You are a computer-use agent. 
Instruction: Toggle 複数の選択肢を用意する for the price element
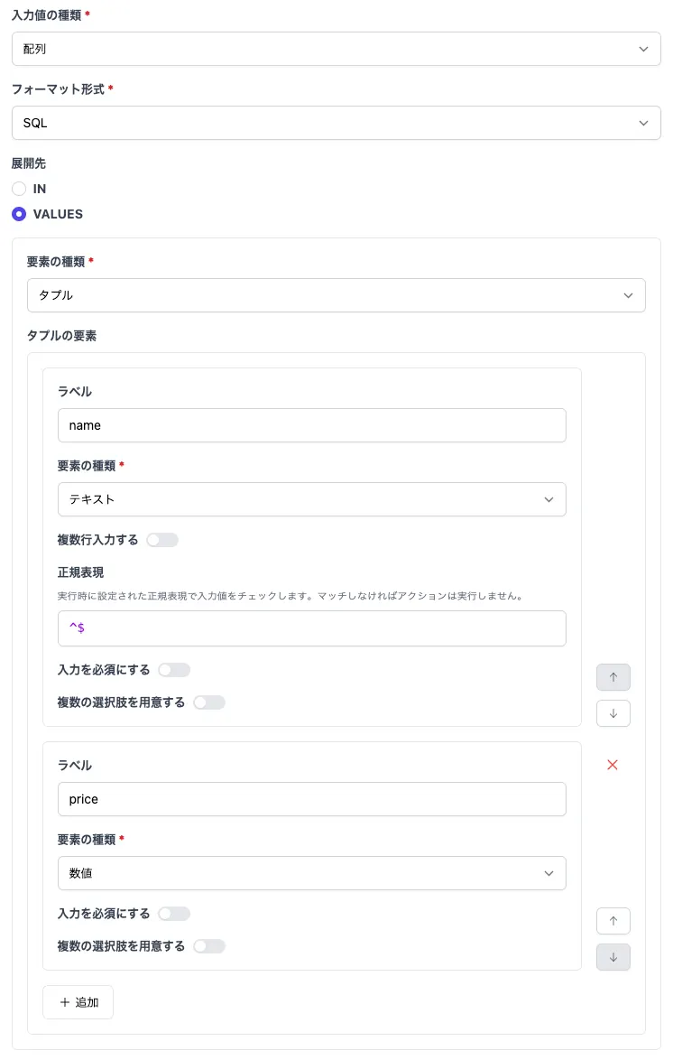(208, 946)
